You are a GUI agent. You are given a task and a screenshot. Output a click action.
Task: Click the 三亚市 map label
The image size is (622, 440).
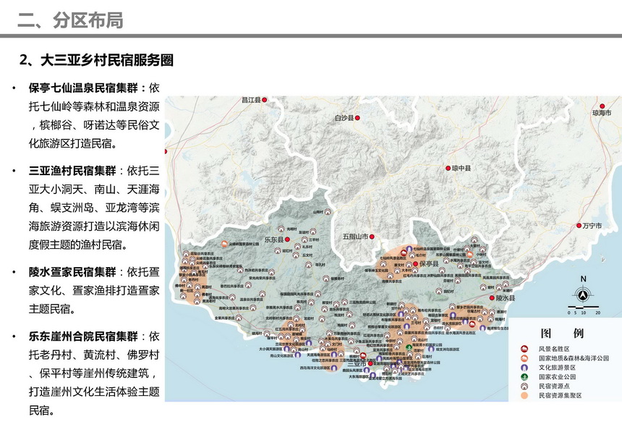point(357,364)
